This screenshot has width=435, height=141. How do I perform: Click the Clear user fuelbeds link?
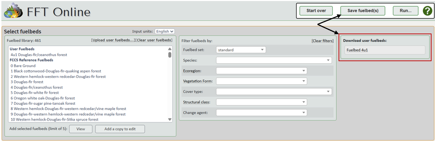154,40
